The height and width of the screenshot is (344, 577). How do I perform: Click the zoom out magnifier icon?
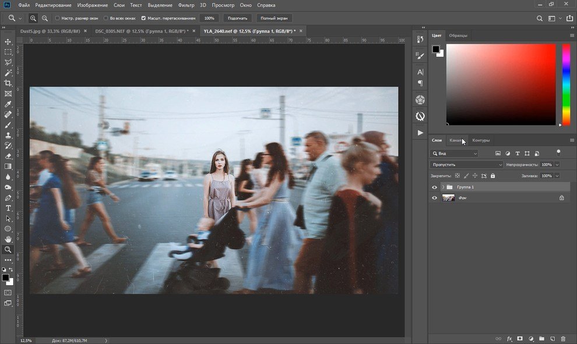[44, 18]
